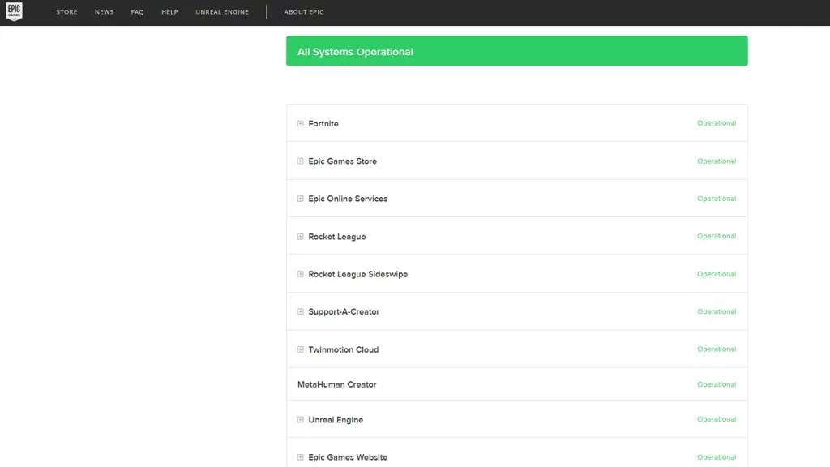Click the Epic Games Store label
The image size is (830, 467).
click(x=343, y=161)
